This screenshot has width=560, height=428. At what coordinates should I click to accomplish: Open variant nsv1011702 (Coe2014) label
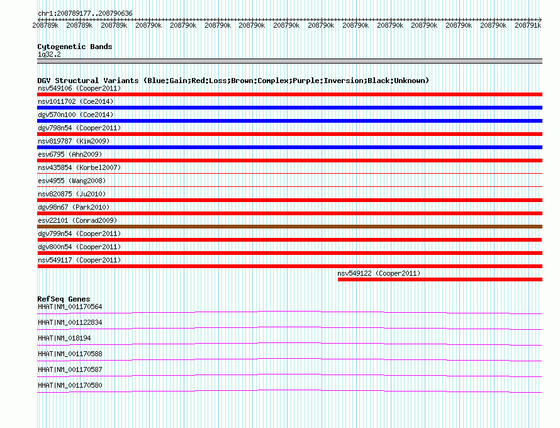(76, 101)
